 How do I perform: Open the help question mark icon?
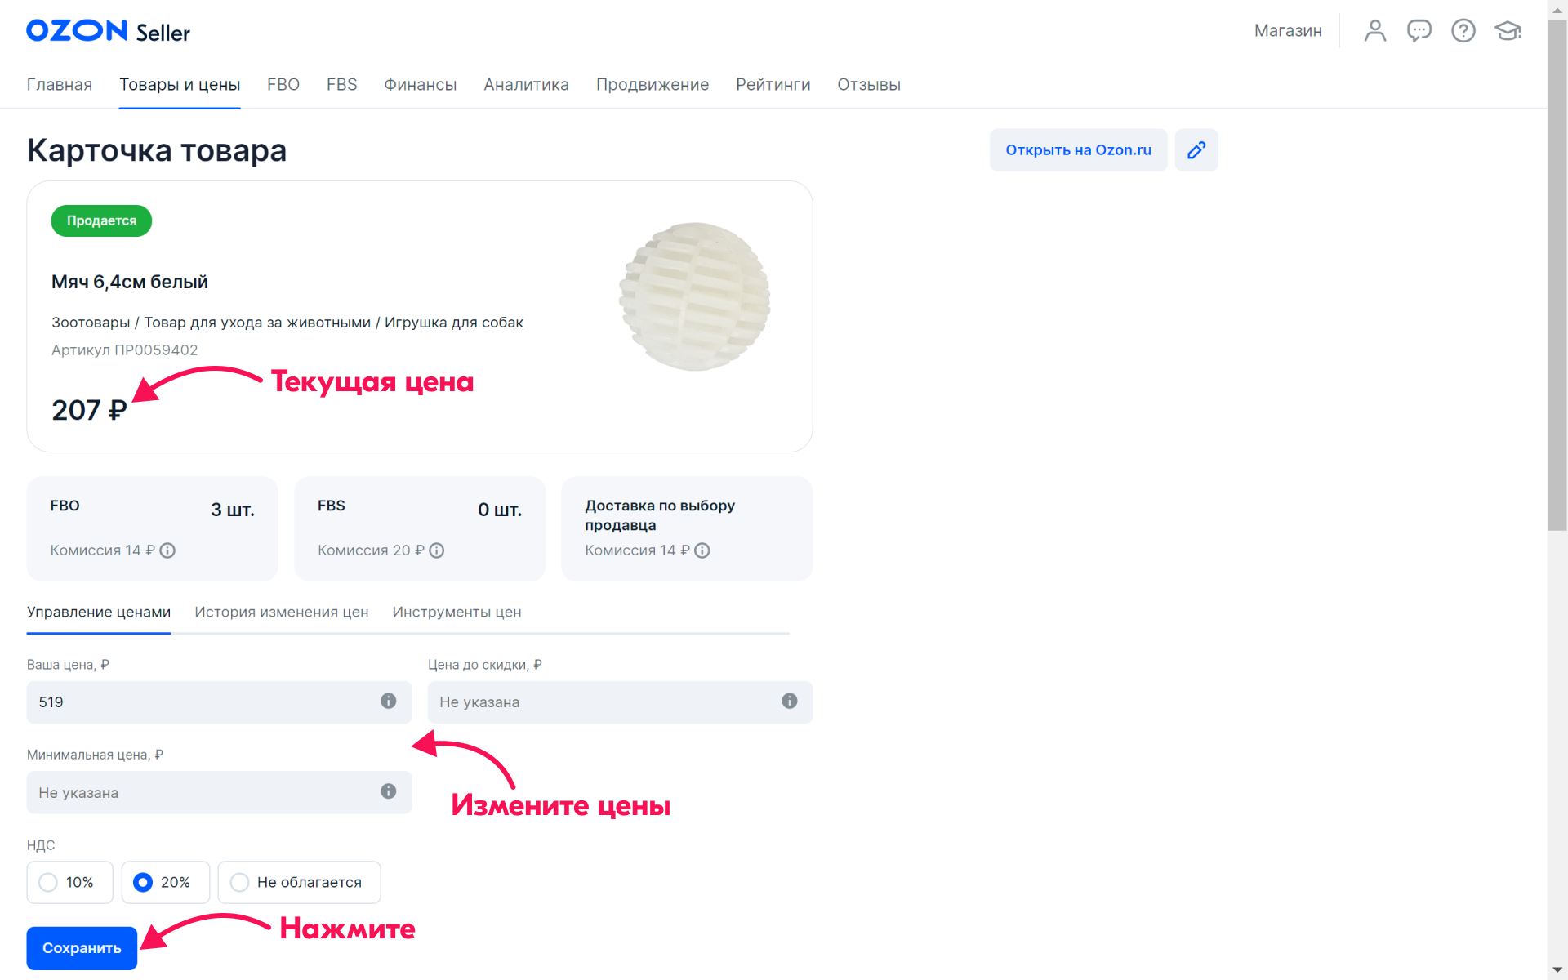point(1463,31)
